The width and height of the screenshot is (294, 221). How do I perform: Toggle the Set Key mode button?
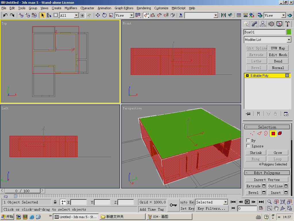(x=187, y=208)
